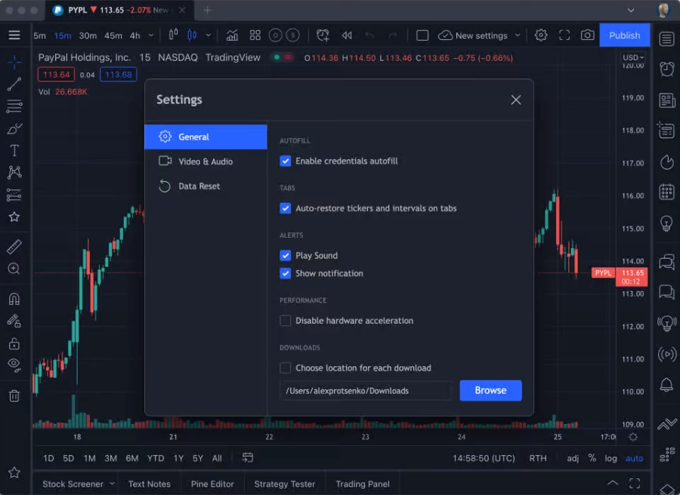Viewport: 680px width, 495px height.
Task: Toggle stay in drawing mode pencil-lock
Action: [x=14, y=321]
